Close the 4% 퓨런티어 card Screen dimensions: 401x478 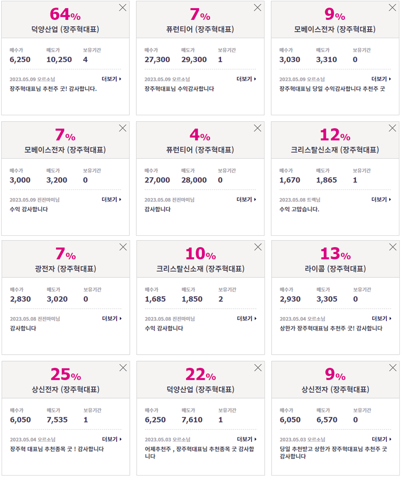tap(257, 128)
